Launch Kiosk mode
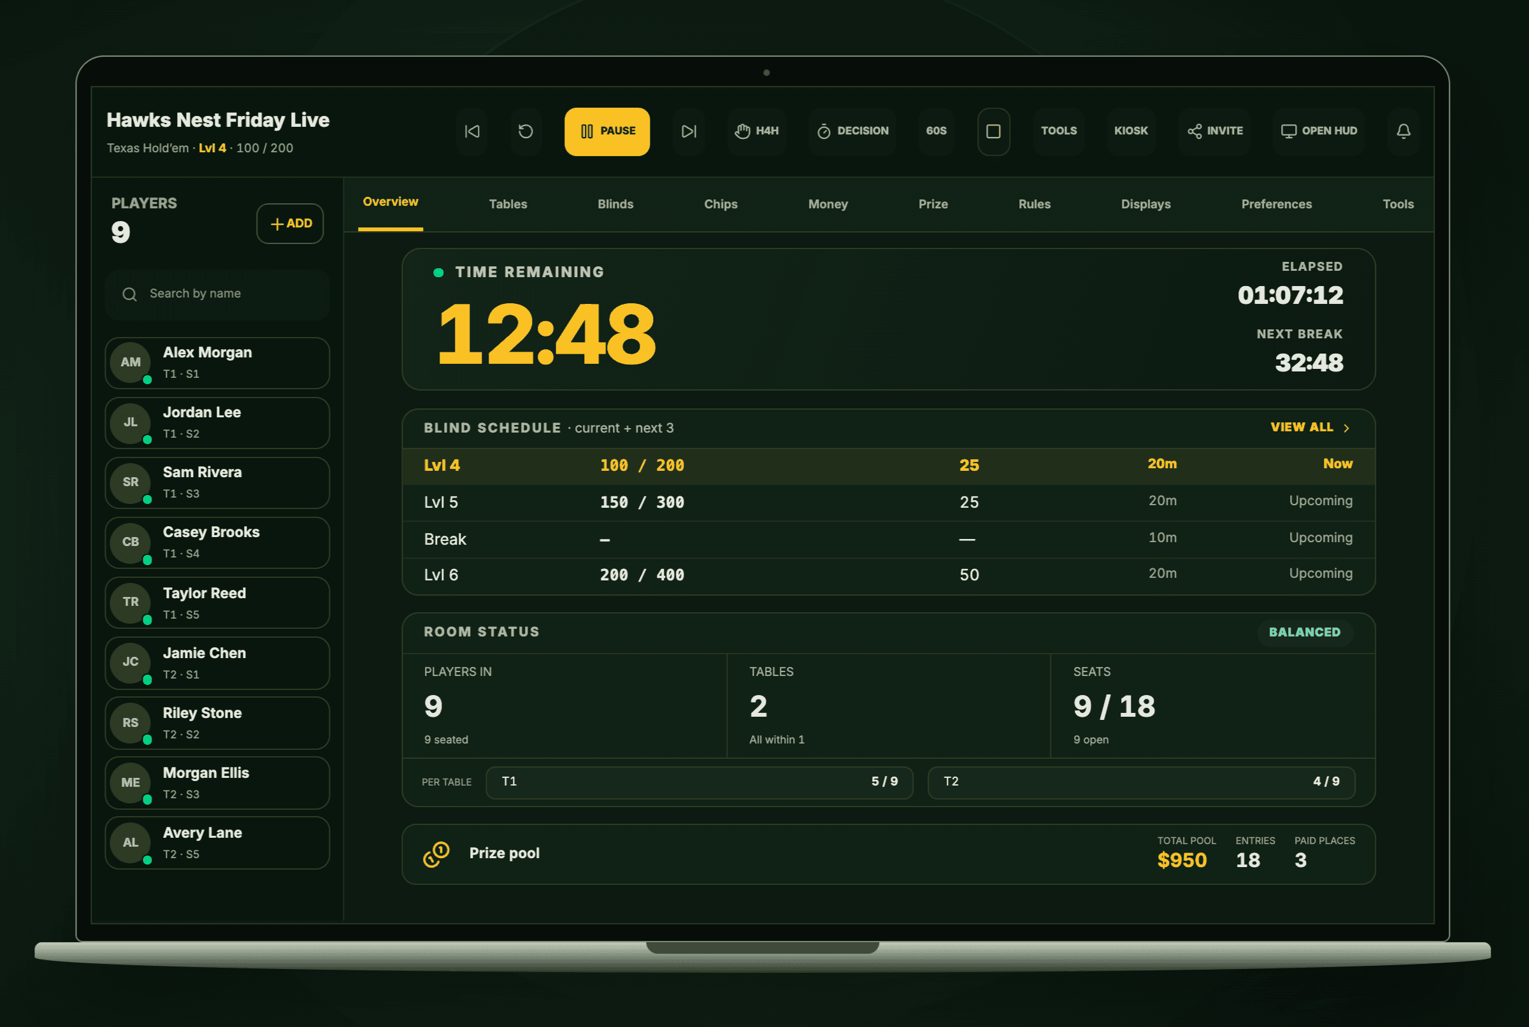This screenshot has height=1027, width=1529. tap(1131, 132)
